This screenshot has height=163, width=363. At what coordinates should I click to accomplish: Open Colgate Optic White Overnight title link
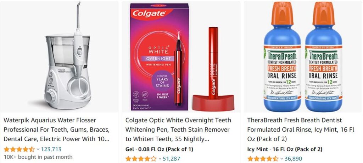tap(178, 129)
